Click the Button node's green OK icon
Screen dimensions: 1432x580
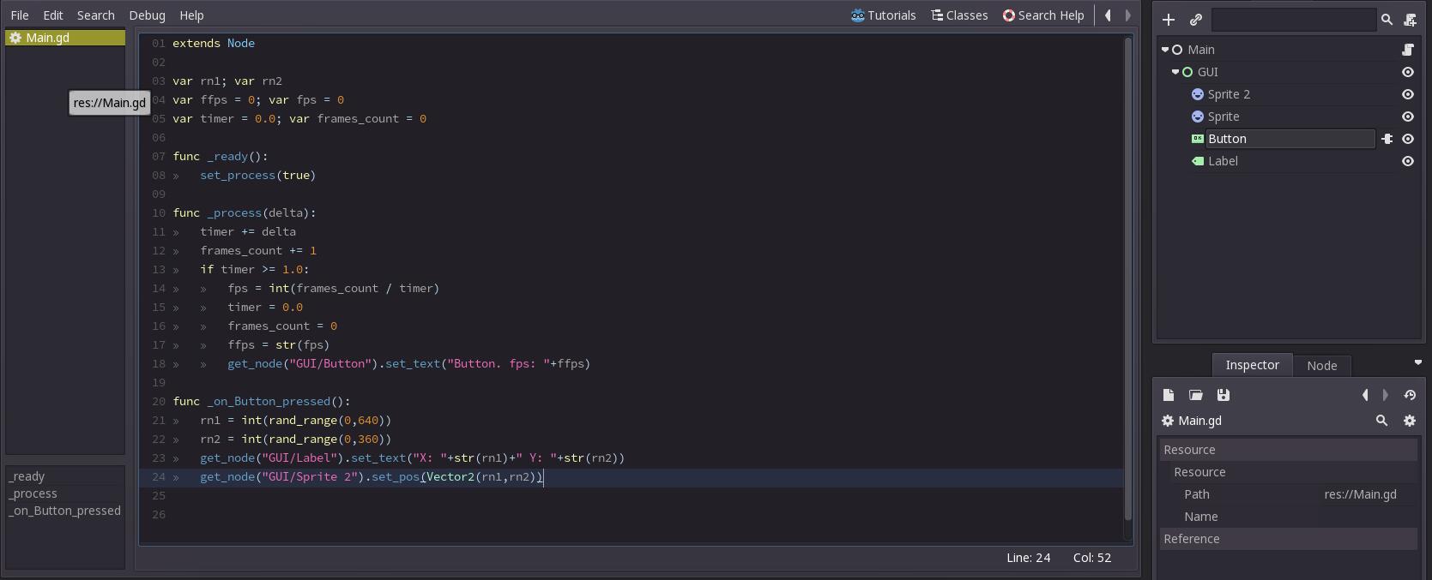1198,139
